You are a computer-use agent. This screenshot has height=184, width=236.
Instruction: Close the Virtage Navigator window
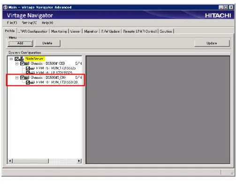[231, 7]
